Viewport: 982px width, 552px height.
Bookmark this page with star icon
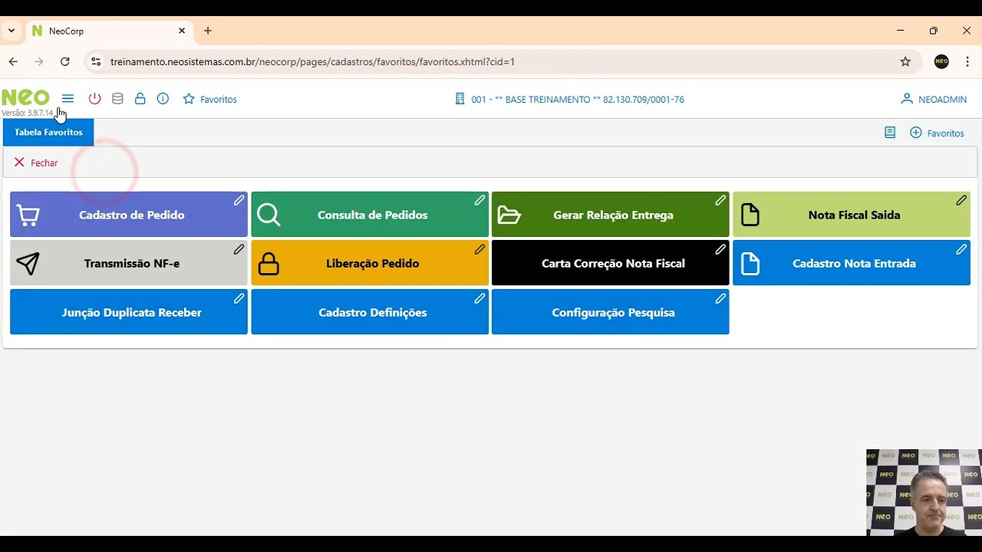pyautogui.click(x=905, y=61)
